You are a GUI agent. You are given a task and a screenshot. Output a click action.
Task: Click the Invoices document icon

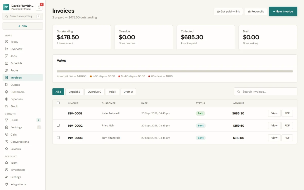tap(7, 78)
